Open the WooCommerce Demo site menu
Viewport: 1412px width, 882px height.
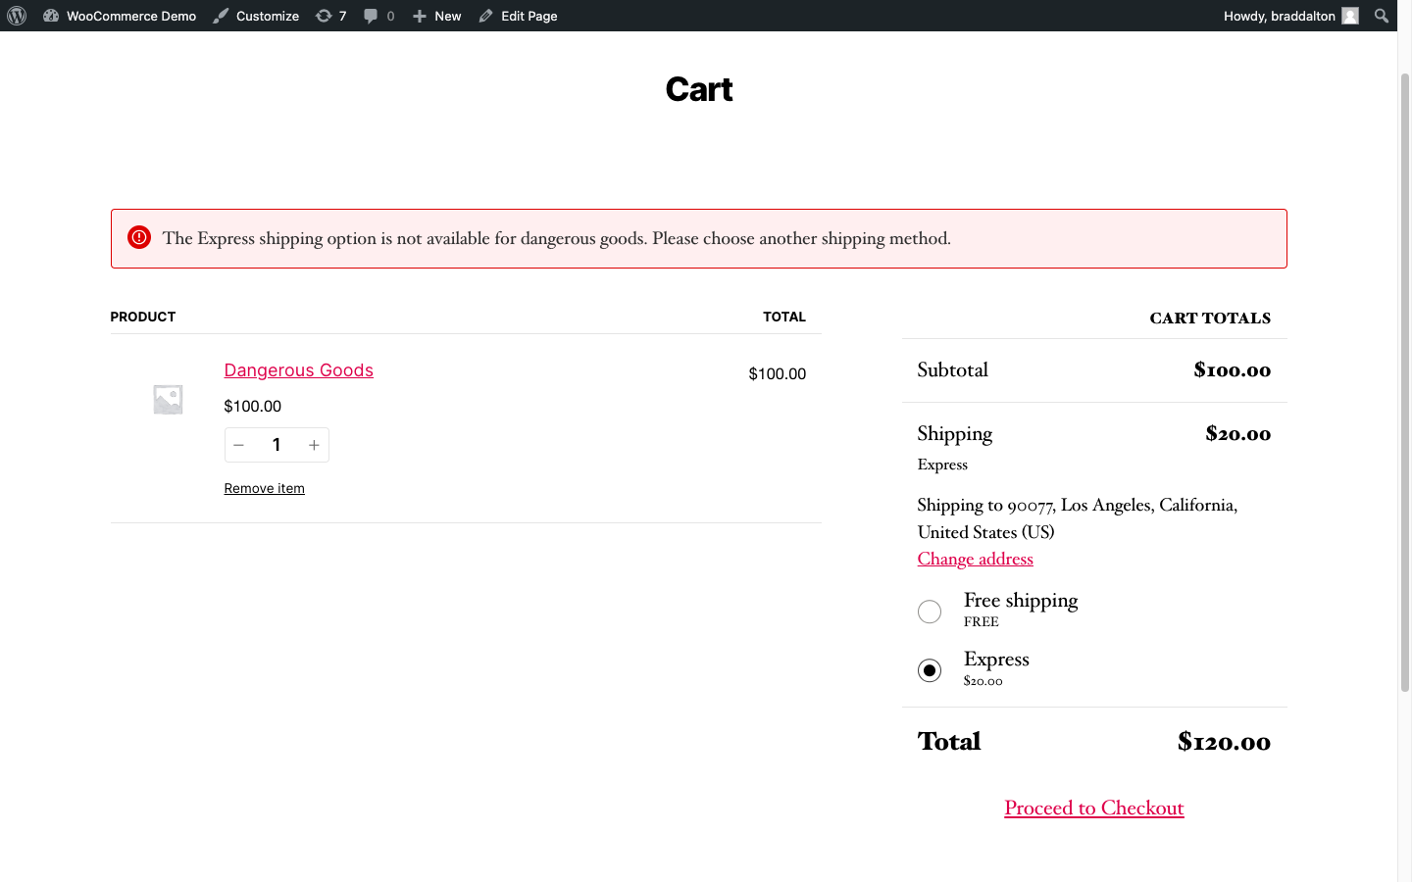(x=120, y=16)
